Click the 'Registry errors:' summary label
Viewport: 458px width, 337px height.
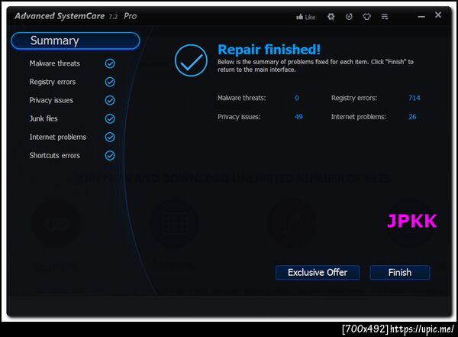[354, 98]
